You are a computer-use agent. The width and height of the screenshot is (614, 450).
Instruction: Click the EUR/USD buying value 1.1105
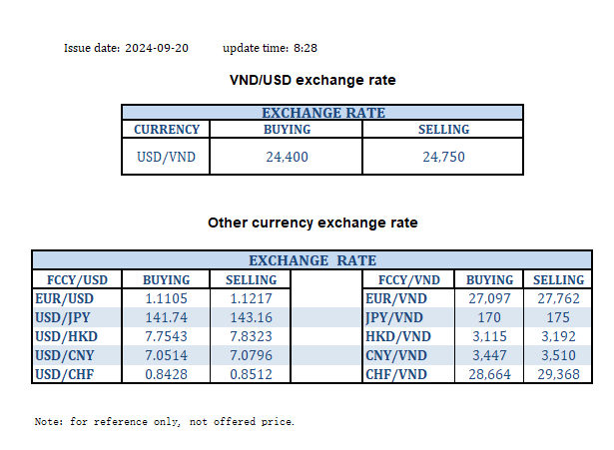[x=166, y=298]
